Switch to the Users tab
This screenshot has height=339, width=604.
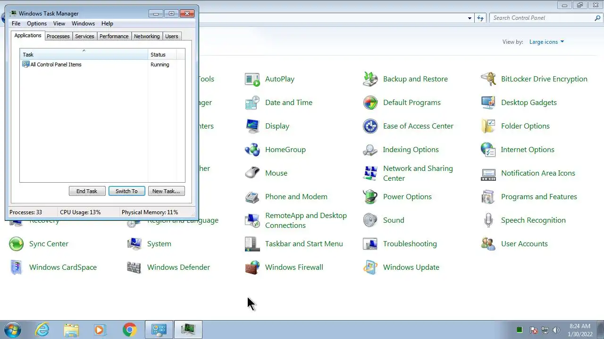click(172, 36)
